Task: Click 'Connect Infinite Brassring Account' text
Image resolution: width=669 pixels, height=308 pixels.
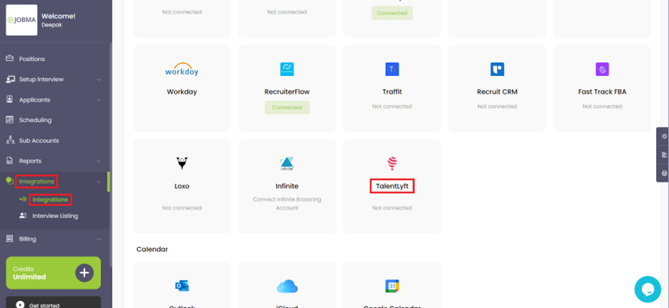Action: tap(287, 204)
